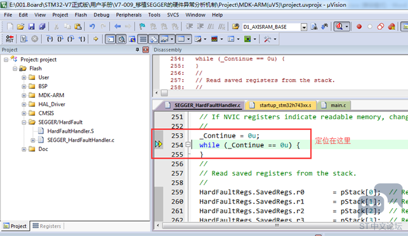Toggle the Command Window
The height and width of the screenshot is (236, 408).
(x=110, y=39)
